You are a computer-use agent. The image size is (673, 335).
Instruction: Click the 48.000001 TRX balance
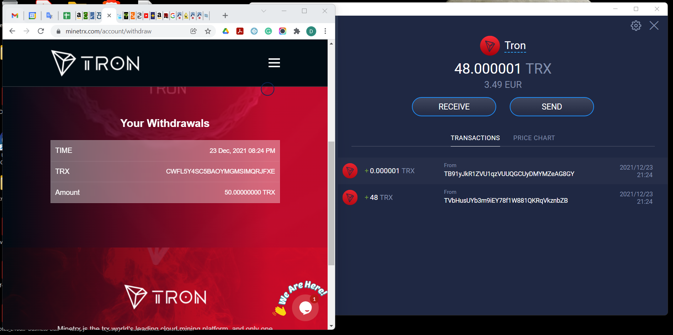point(503,69)
